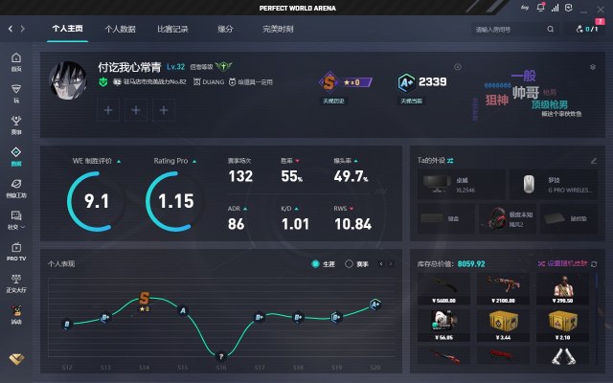Select the highlighted data (数据) sidebar icon
The image size is (613, 383).
tap(16, 156)
